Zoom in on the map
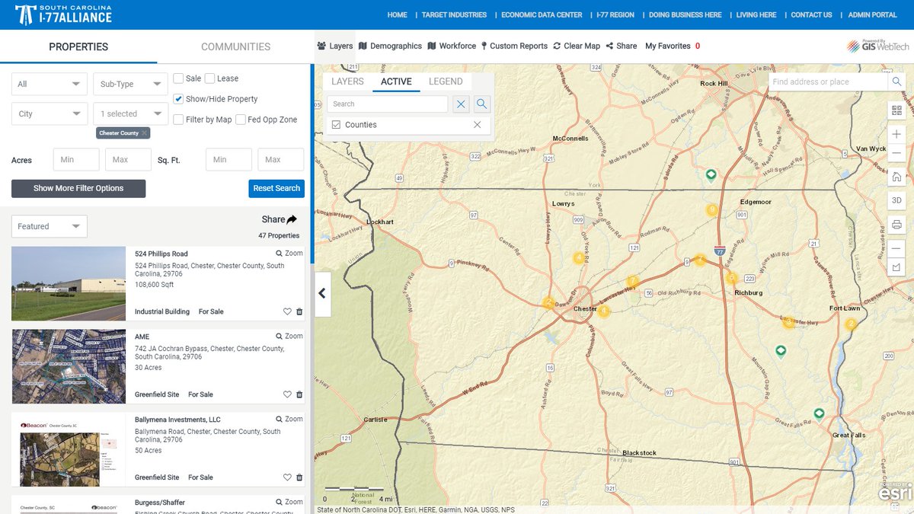 [896, 134]
